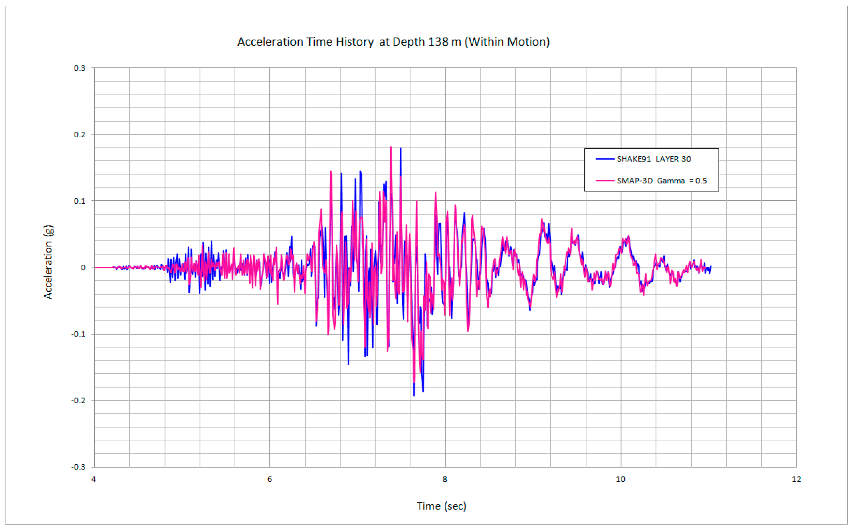The height and width of the screenshot is (529, 851).
Task: Click the 12 x-axis tick label
Action: 797,479
